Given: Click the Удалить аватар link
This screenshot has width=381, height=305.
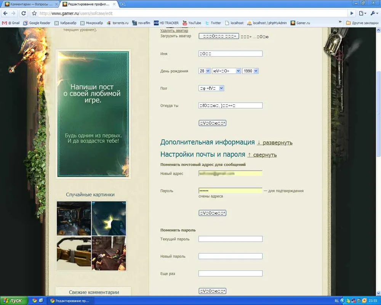Looking at the screenshot, I should [x=174, y=30].
